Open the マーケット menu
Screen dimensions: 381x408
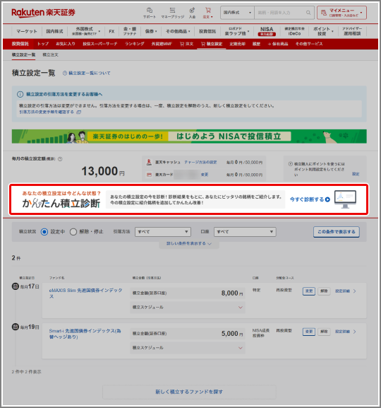coord(27,31)
